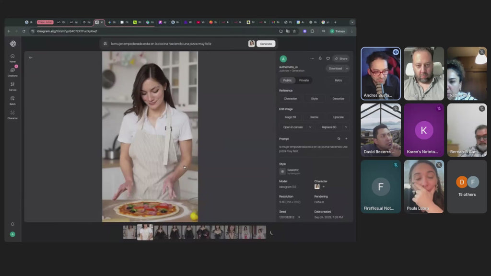Open the Home page in sidebar

coord(12,57)
